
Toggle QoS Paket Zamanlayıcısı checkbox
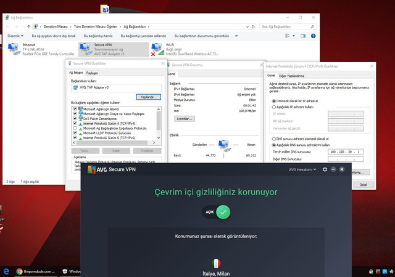click(75, 118)
